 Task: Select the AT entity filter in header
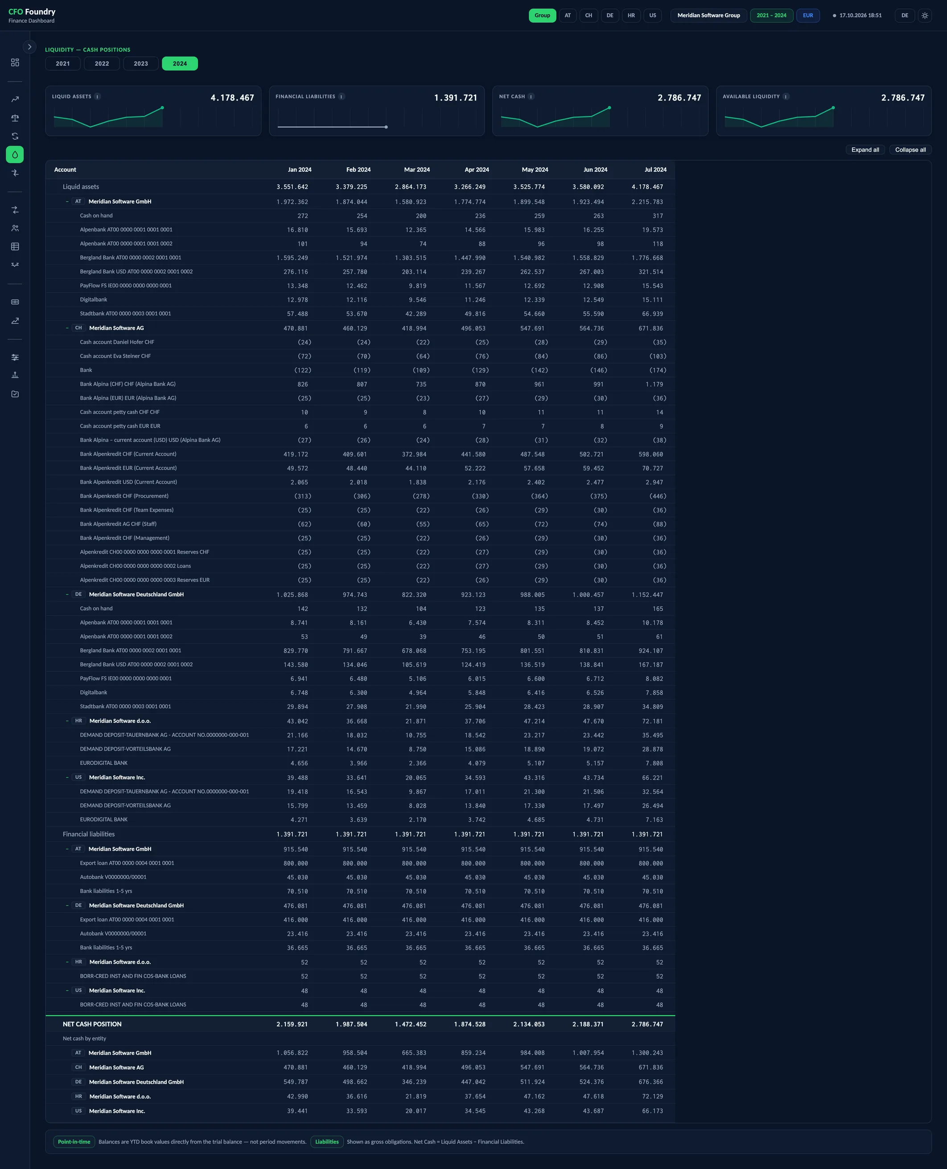point(568,15)
